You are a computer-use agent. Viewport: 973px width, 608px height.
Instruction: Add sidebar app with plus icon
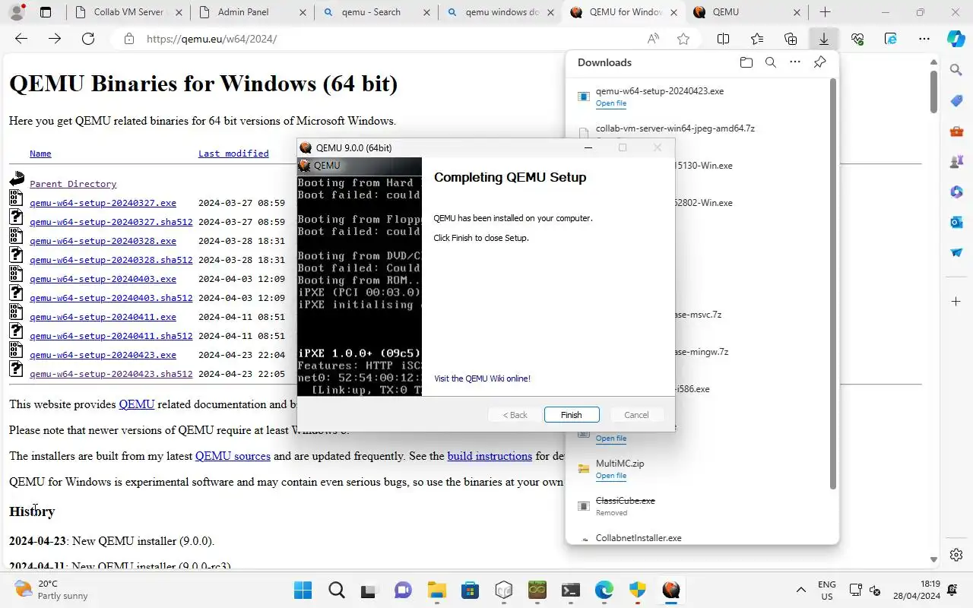956,302
